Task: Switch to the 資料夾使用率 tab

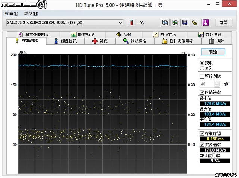Action: [178, 41]
